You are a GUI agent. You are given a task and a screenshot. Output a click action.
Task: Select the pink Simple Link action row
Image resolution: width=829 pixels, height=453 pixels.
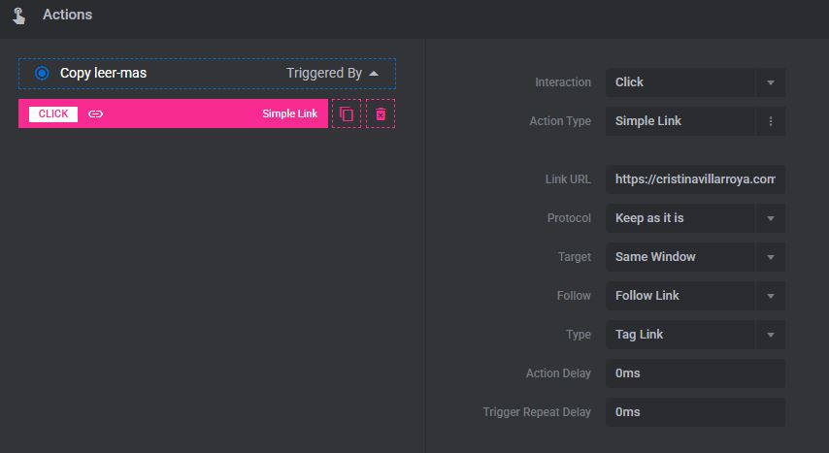(x=194, y=113)
